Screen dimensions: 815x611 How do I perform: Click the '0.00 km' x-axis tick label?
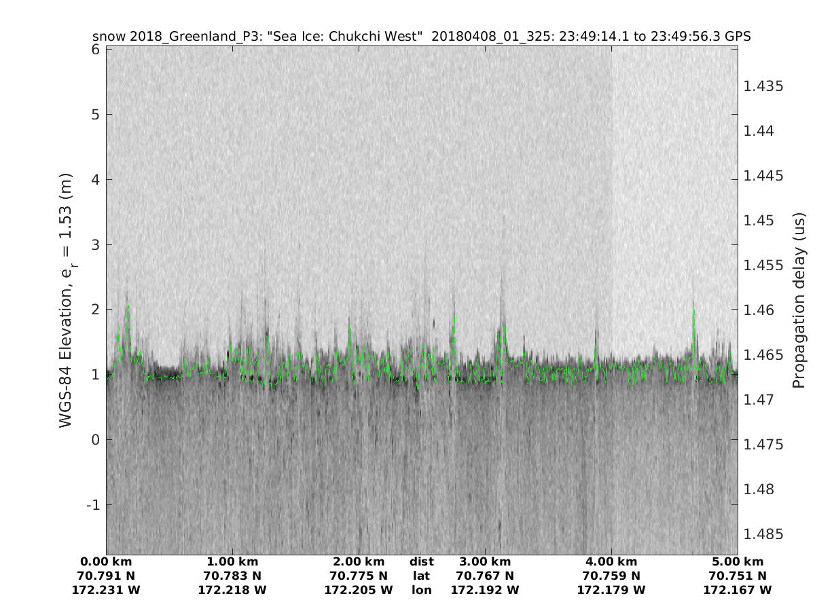pos(106,562)
